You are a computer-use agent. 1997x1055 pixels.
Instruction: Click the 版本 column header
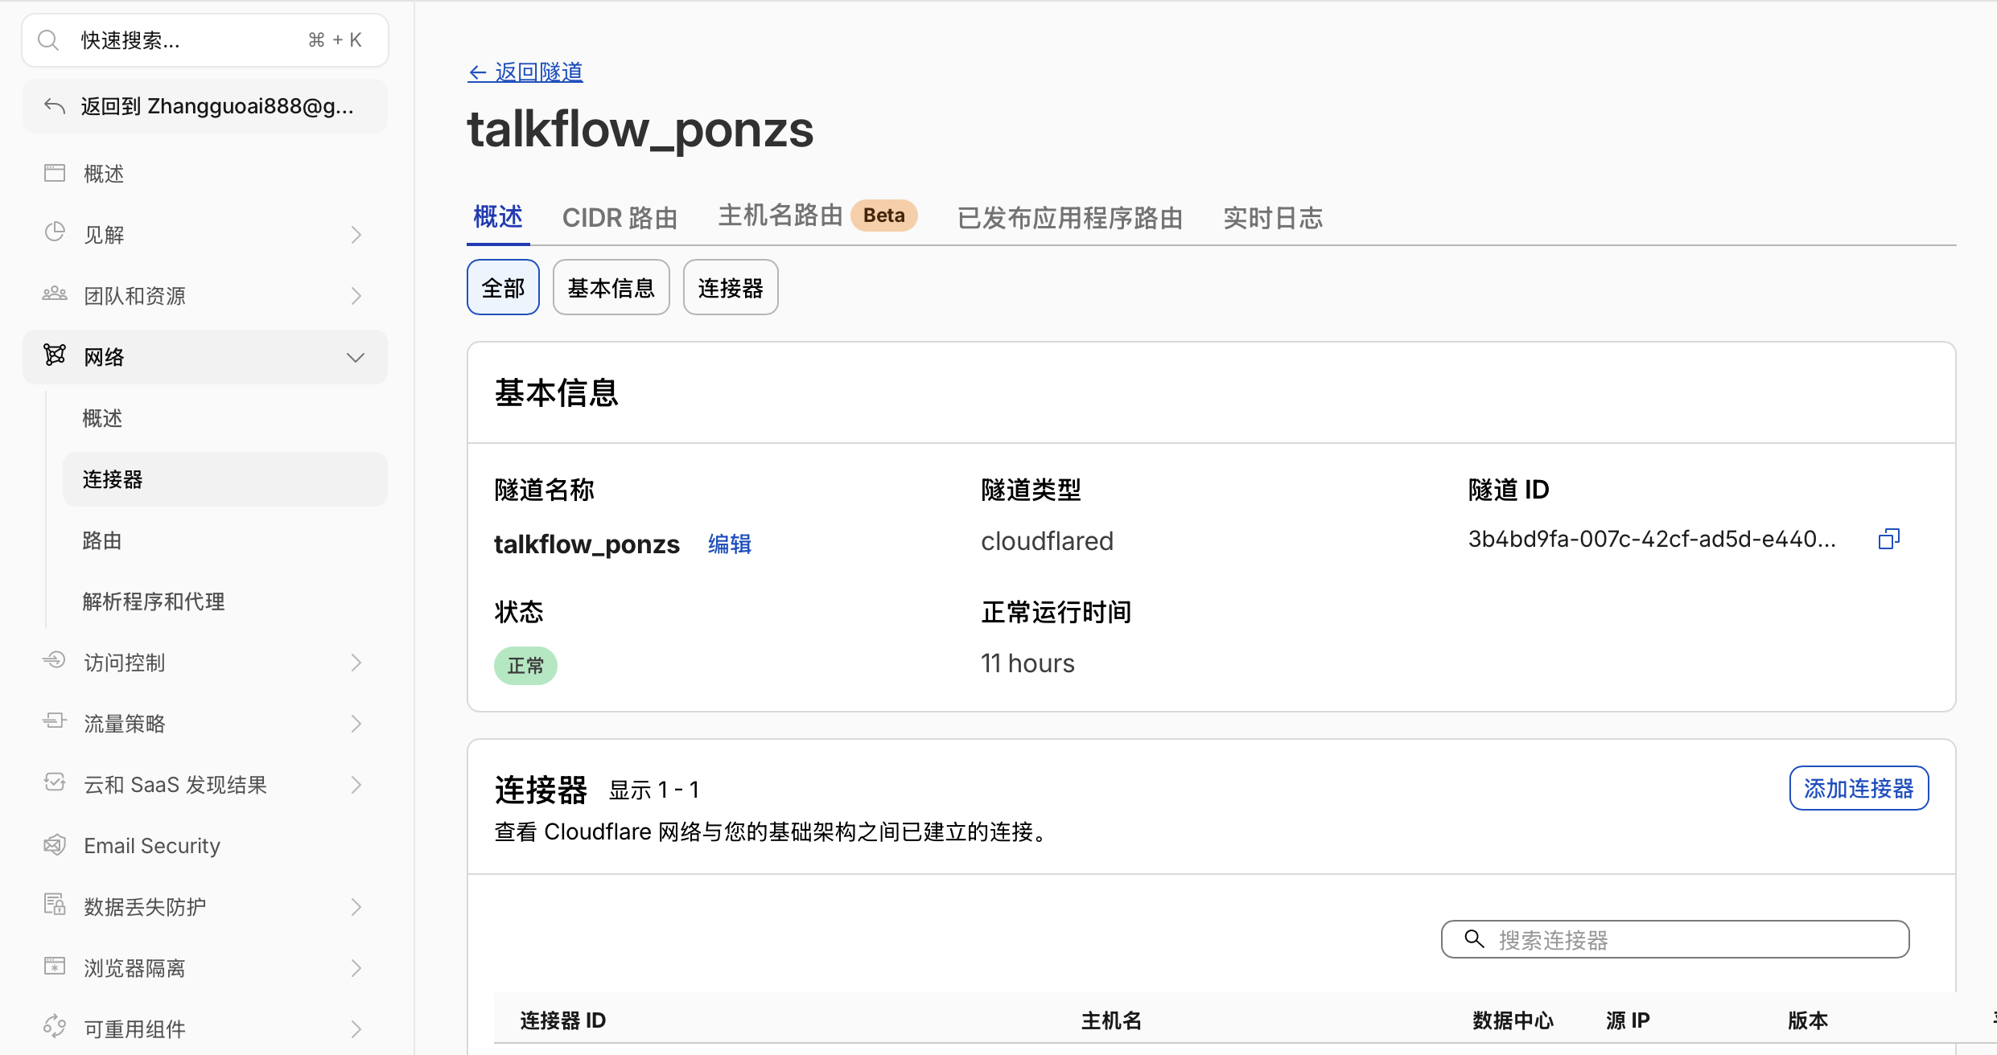click(1808, 1020)
